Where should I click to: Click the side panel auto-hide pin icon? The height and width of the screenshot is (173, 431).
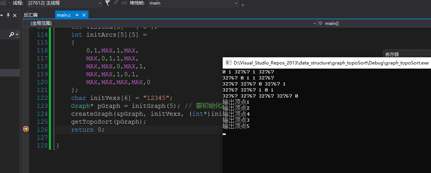8,15
